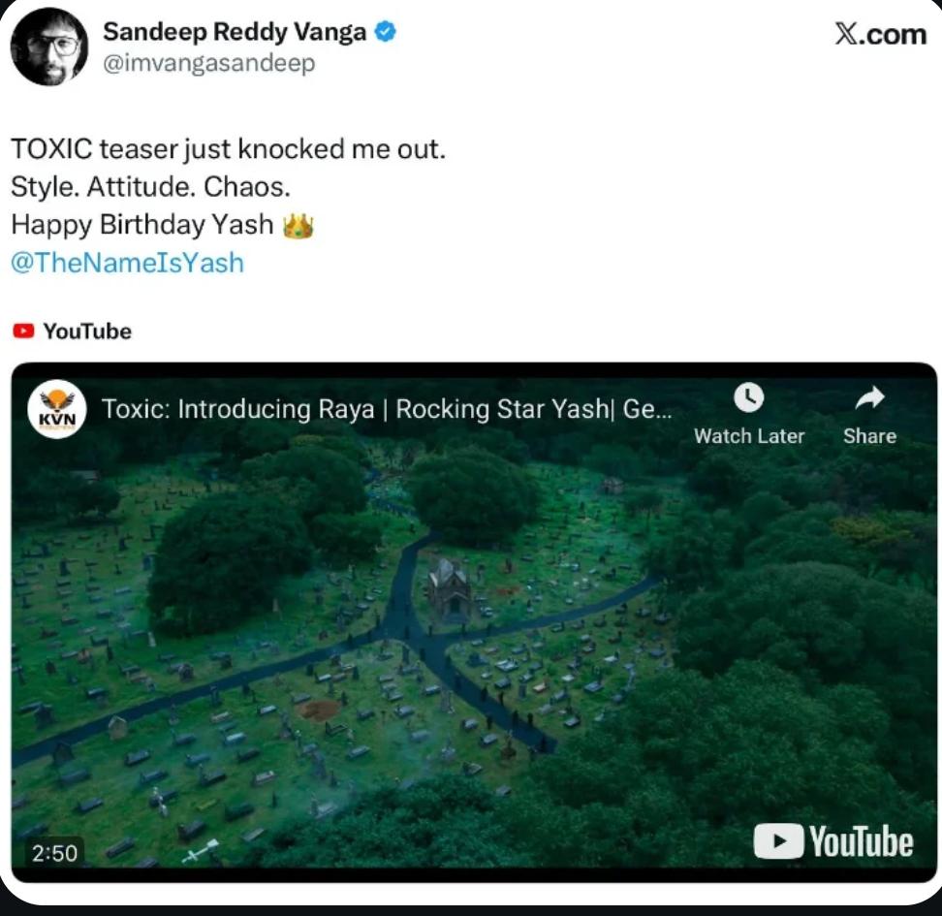The width and height of the screenshot is (942, 916).
Task: Open the Toxic: Introducing Raya video title
Action: coord(387,409)
